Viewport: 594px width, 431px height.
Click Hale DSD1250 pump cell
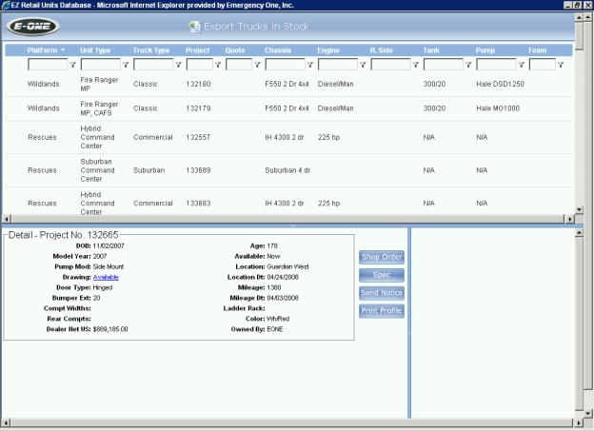click(500, 84)
